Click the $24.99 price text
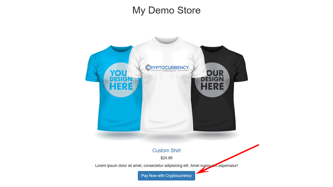The image size is (333, 187). click(167, 158)
